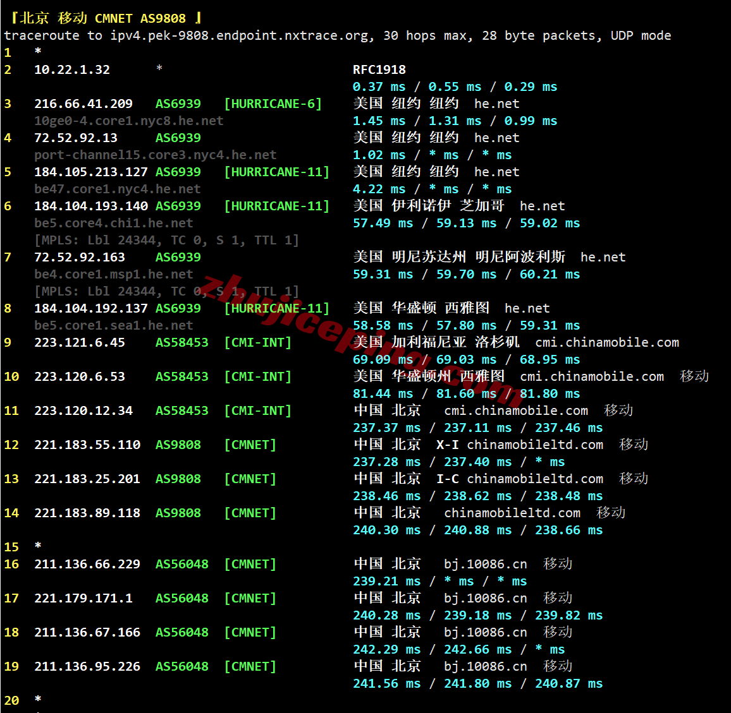Click IP address 221.183.25.201
The width and height of the screenshot is (731, 713).
[87, 479]
